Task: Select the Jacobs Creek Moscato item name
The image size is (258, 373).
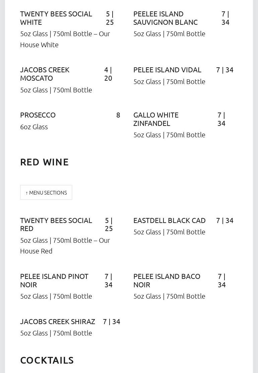Action: click(45, 74)
